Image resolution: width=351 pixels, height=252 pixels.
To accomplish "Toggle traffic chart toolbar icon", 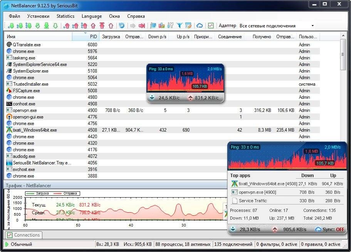I will [211, 25].
